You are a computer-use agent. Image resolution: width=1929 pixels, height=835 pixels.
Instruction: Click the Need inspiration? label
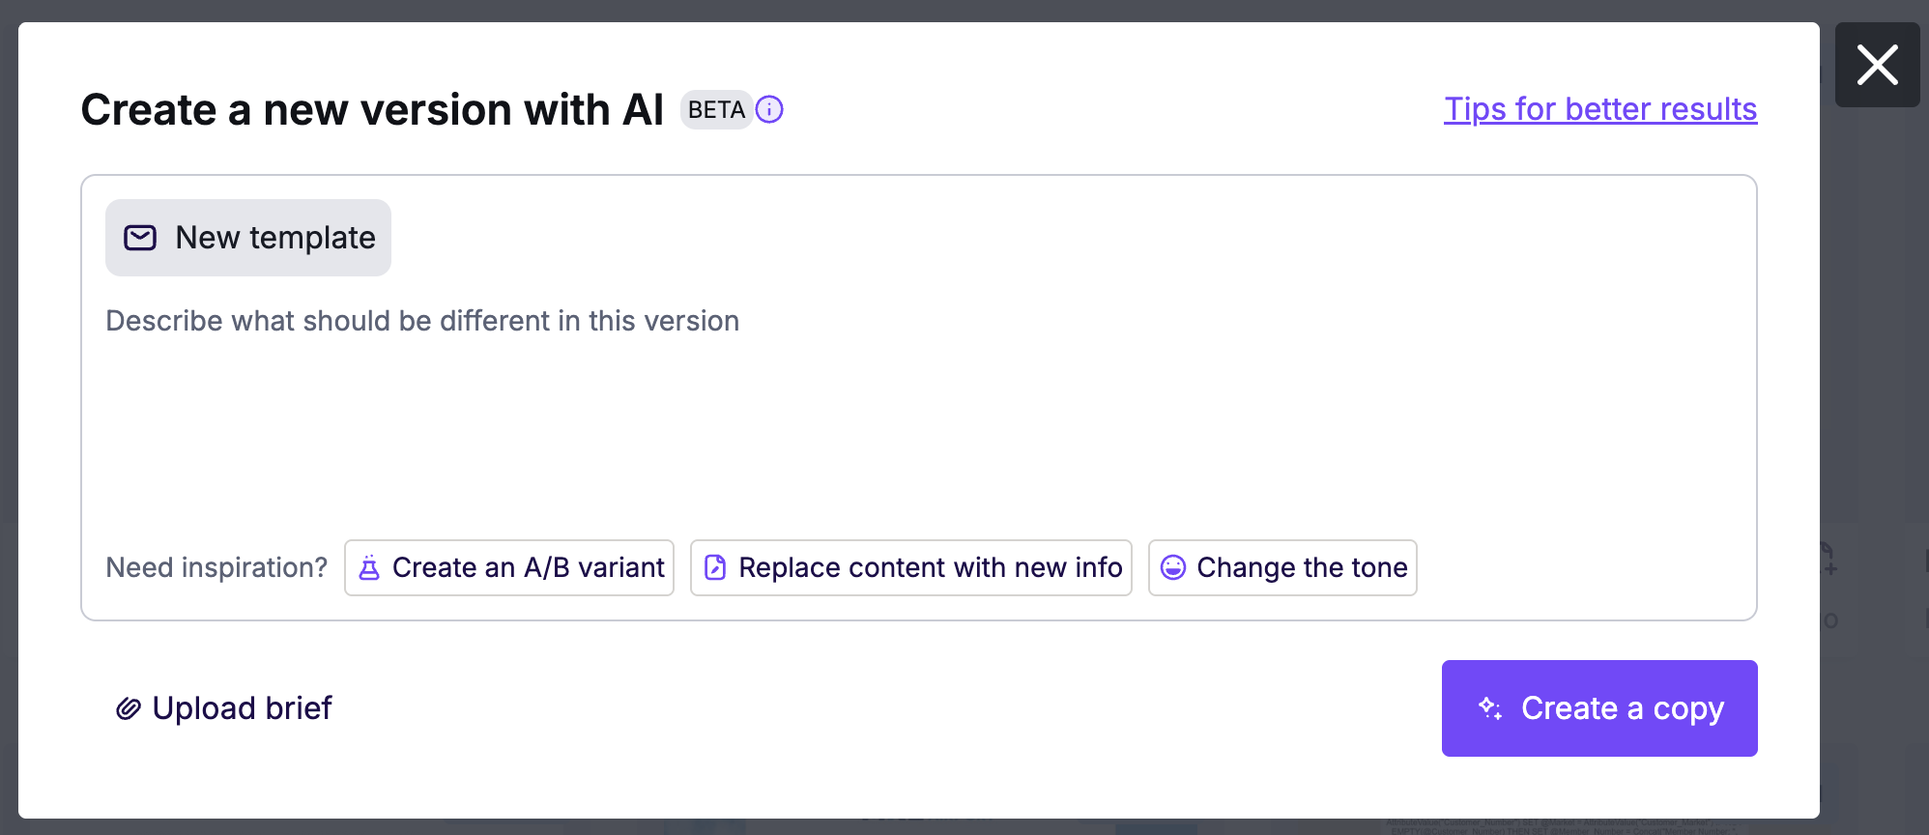pos(216,567)
